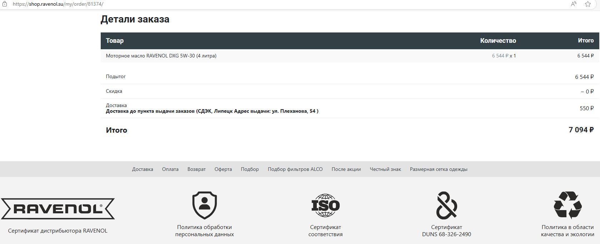Image resolution: width=600 pixels, height=244 pixels.
Task: Open the Возврат footer link
Action: click(196, 169)
